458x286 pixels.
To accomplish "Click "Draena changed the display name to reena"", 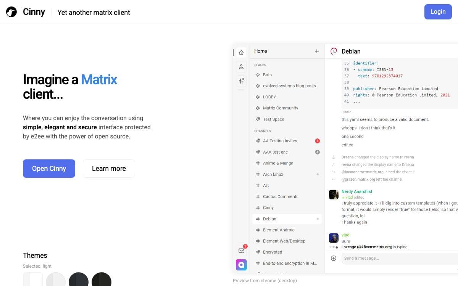I will [x=377, y=157].
